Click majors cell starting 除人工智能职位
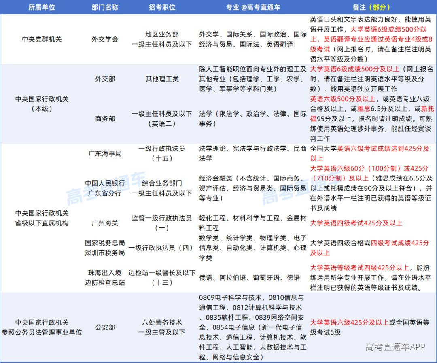The image size is (437, 363). click(253, 79)
